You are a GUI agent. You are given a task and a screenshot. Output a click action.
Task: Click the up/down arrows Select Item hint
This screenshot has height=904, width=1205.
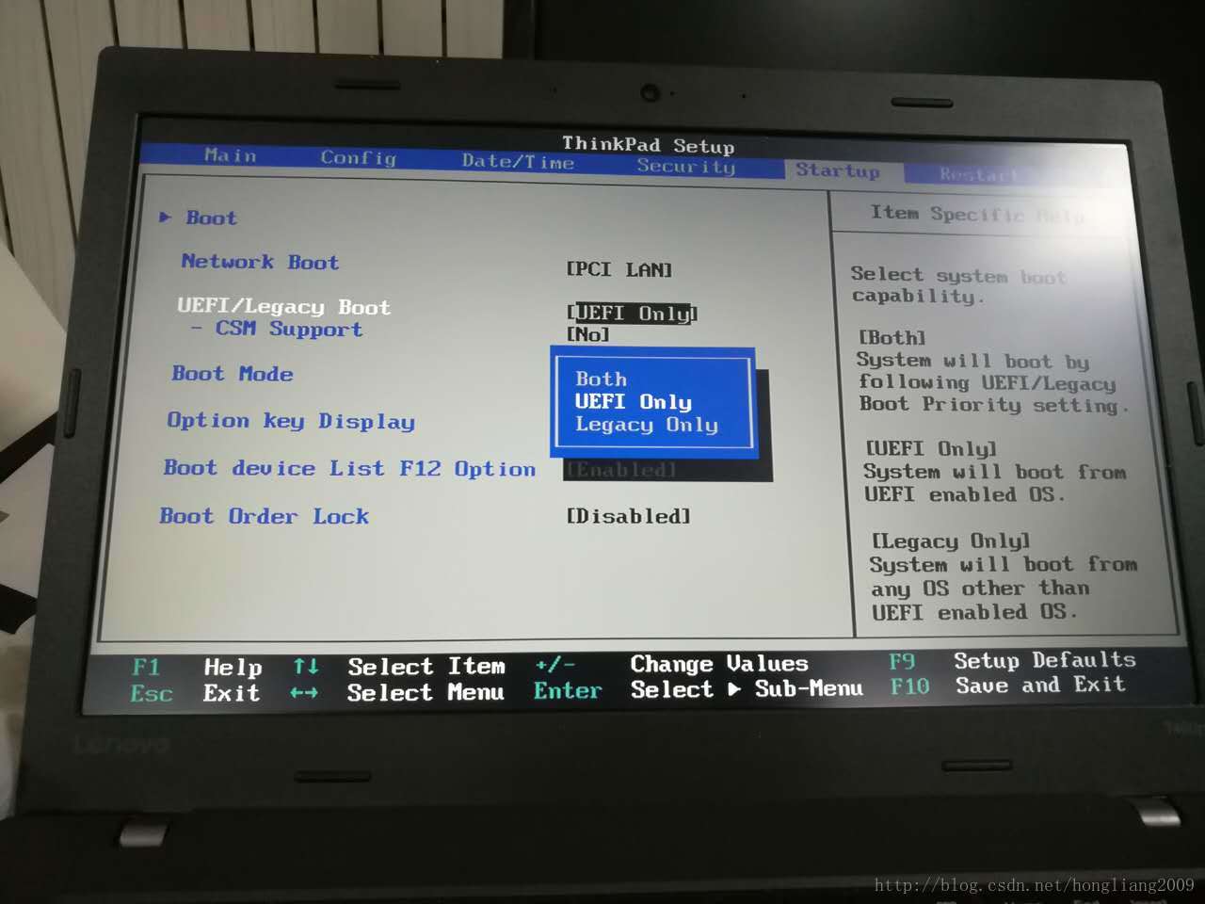point(399,666)
